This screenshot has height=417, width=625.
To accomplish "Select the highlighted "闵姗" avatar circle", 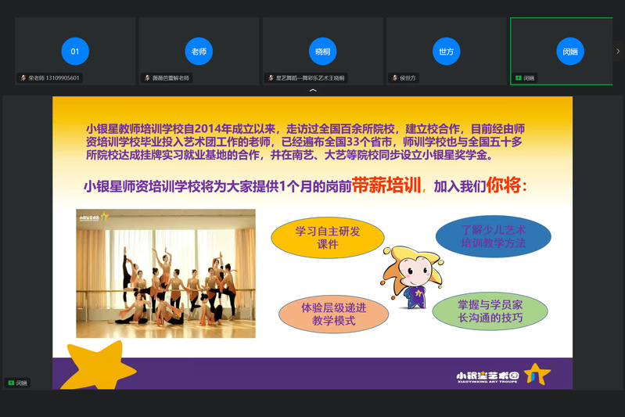I will tap(570, 52).
